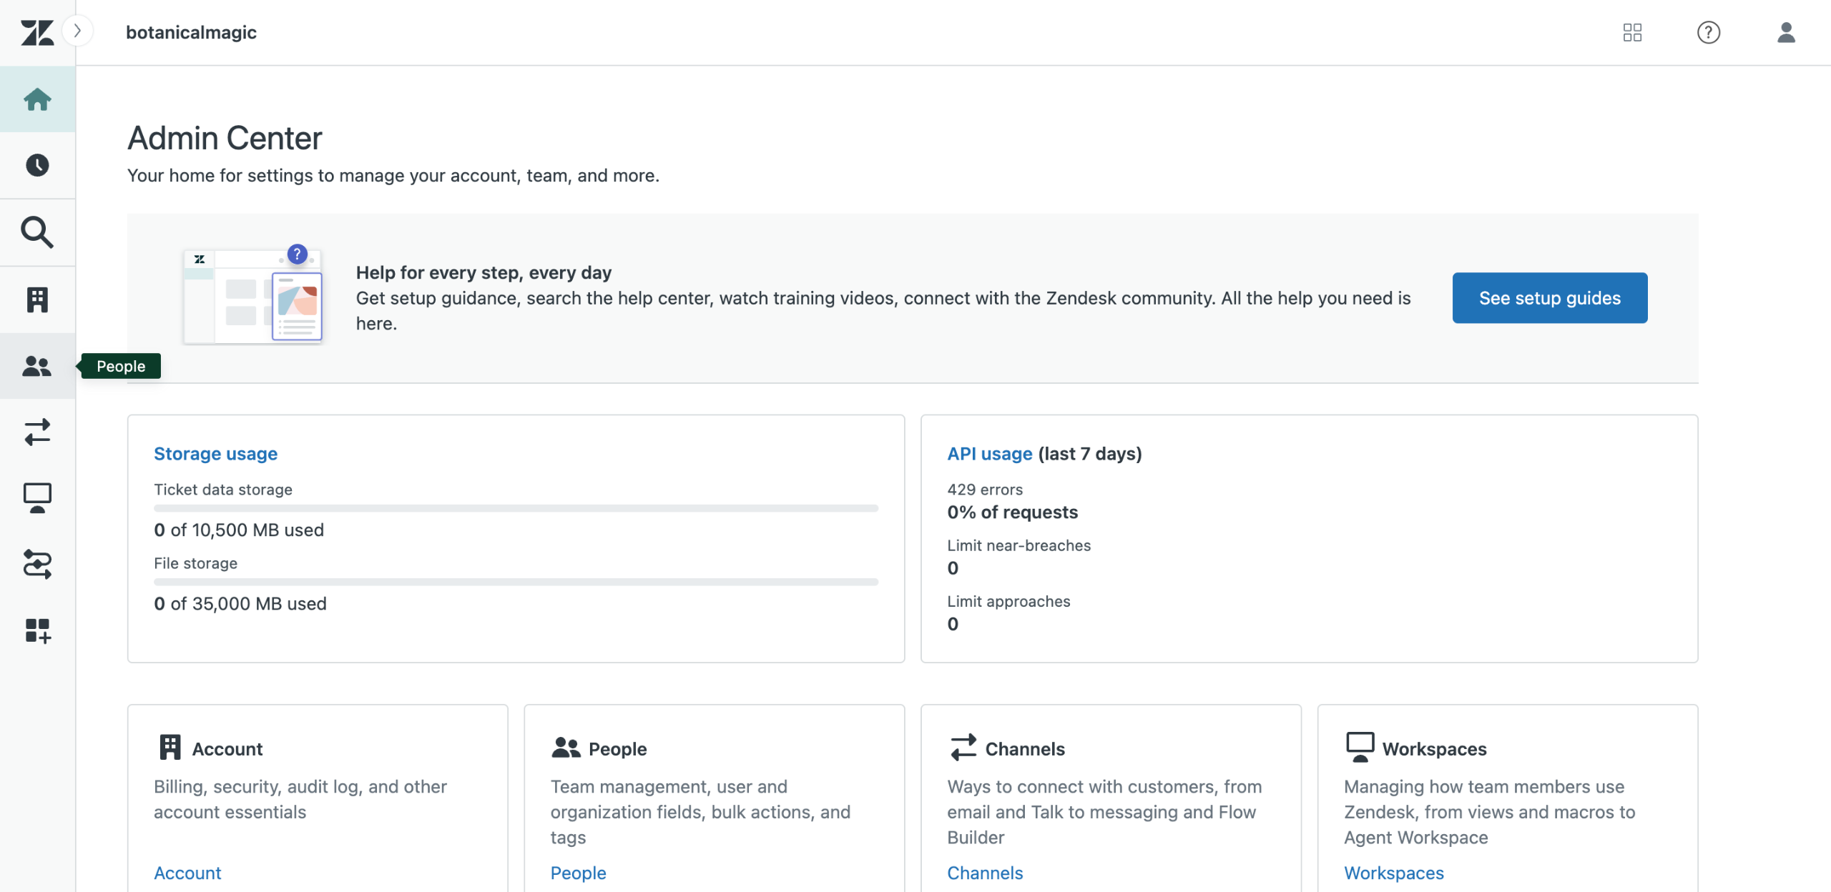The width and height of the screenshot is (1831, 892).
Task: Click the Channels card arrows icon
Action: coord(963,748)
